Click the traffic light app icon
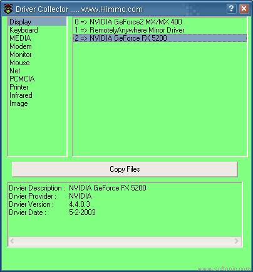 pyautogui.click(x=8, y=9)
